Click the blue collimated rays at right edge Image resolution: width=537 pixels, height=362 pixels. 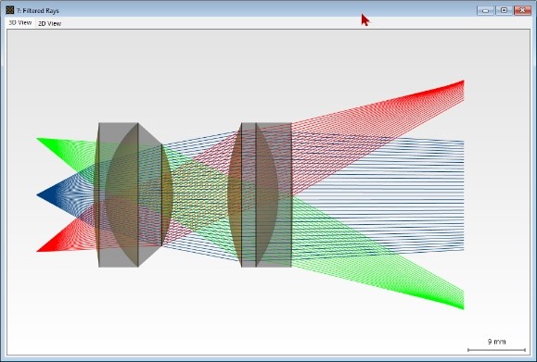463,194
